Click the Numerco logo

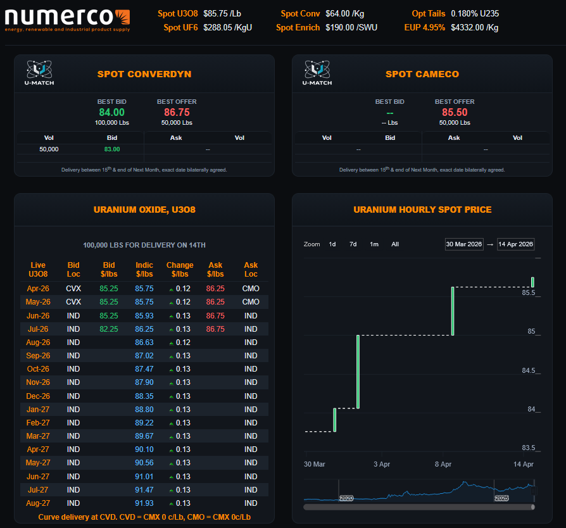tap(68, 20)
